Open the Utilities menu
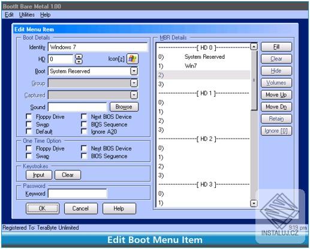 point(27,15)
